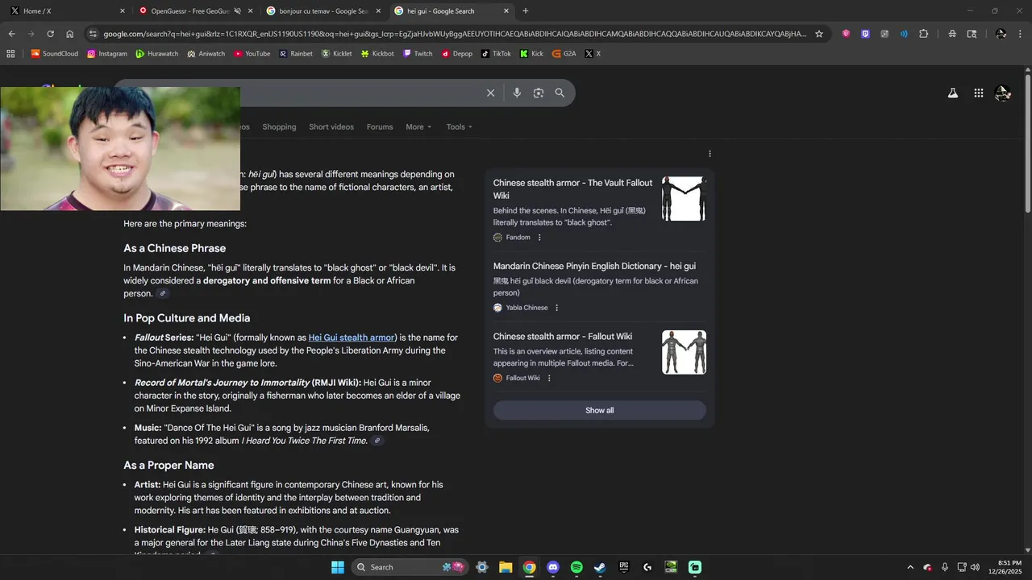The width and height of the screenshot is (1032, 580).
Task: Select the Short videos filter
Action: click(x=331, y=126)
